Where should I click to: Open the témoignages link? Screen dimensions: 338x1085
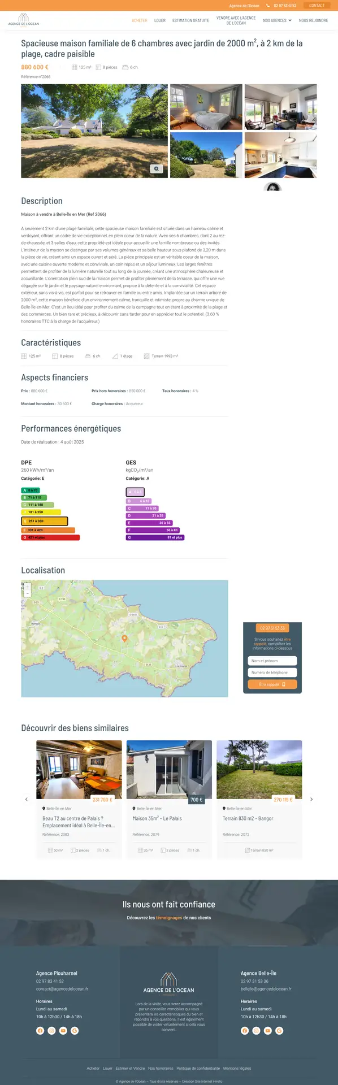(169, 918)
